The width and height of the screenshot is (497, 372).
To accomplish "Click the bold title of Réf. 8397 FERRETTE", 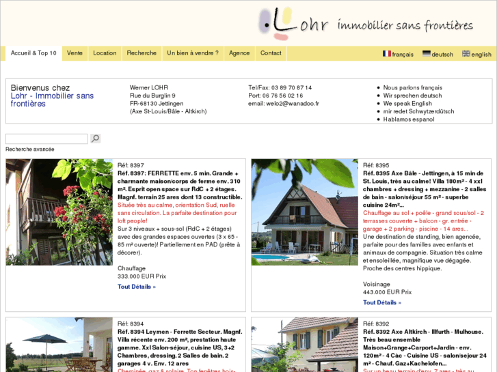I will tap(180, 185).
